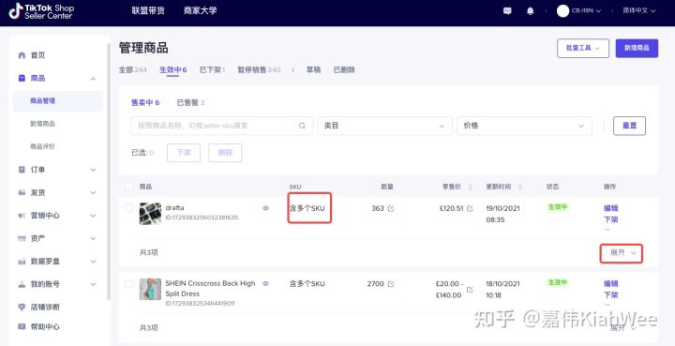
Task: Click the notification bell icon
Action: pos(530,11)
